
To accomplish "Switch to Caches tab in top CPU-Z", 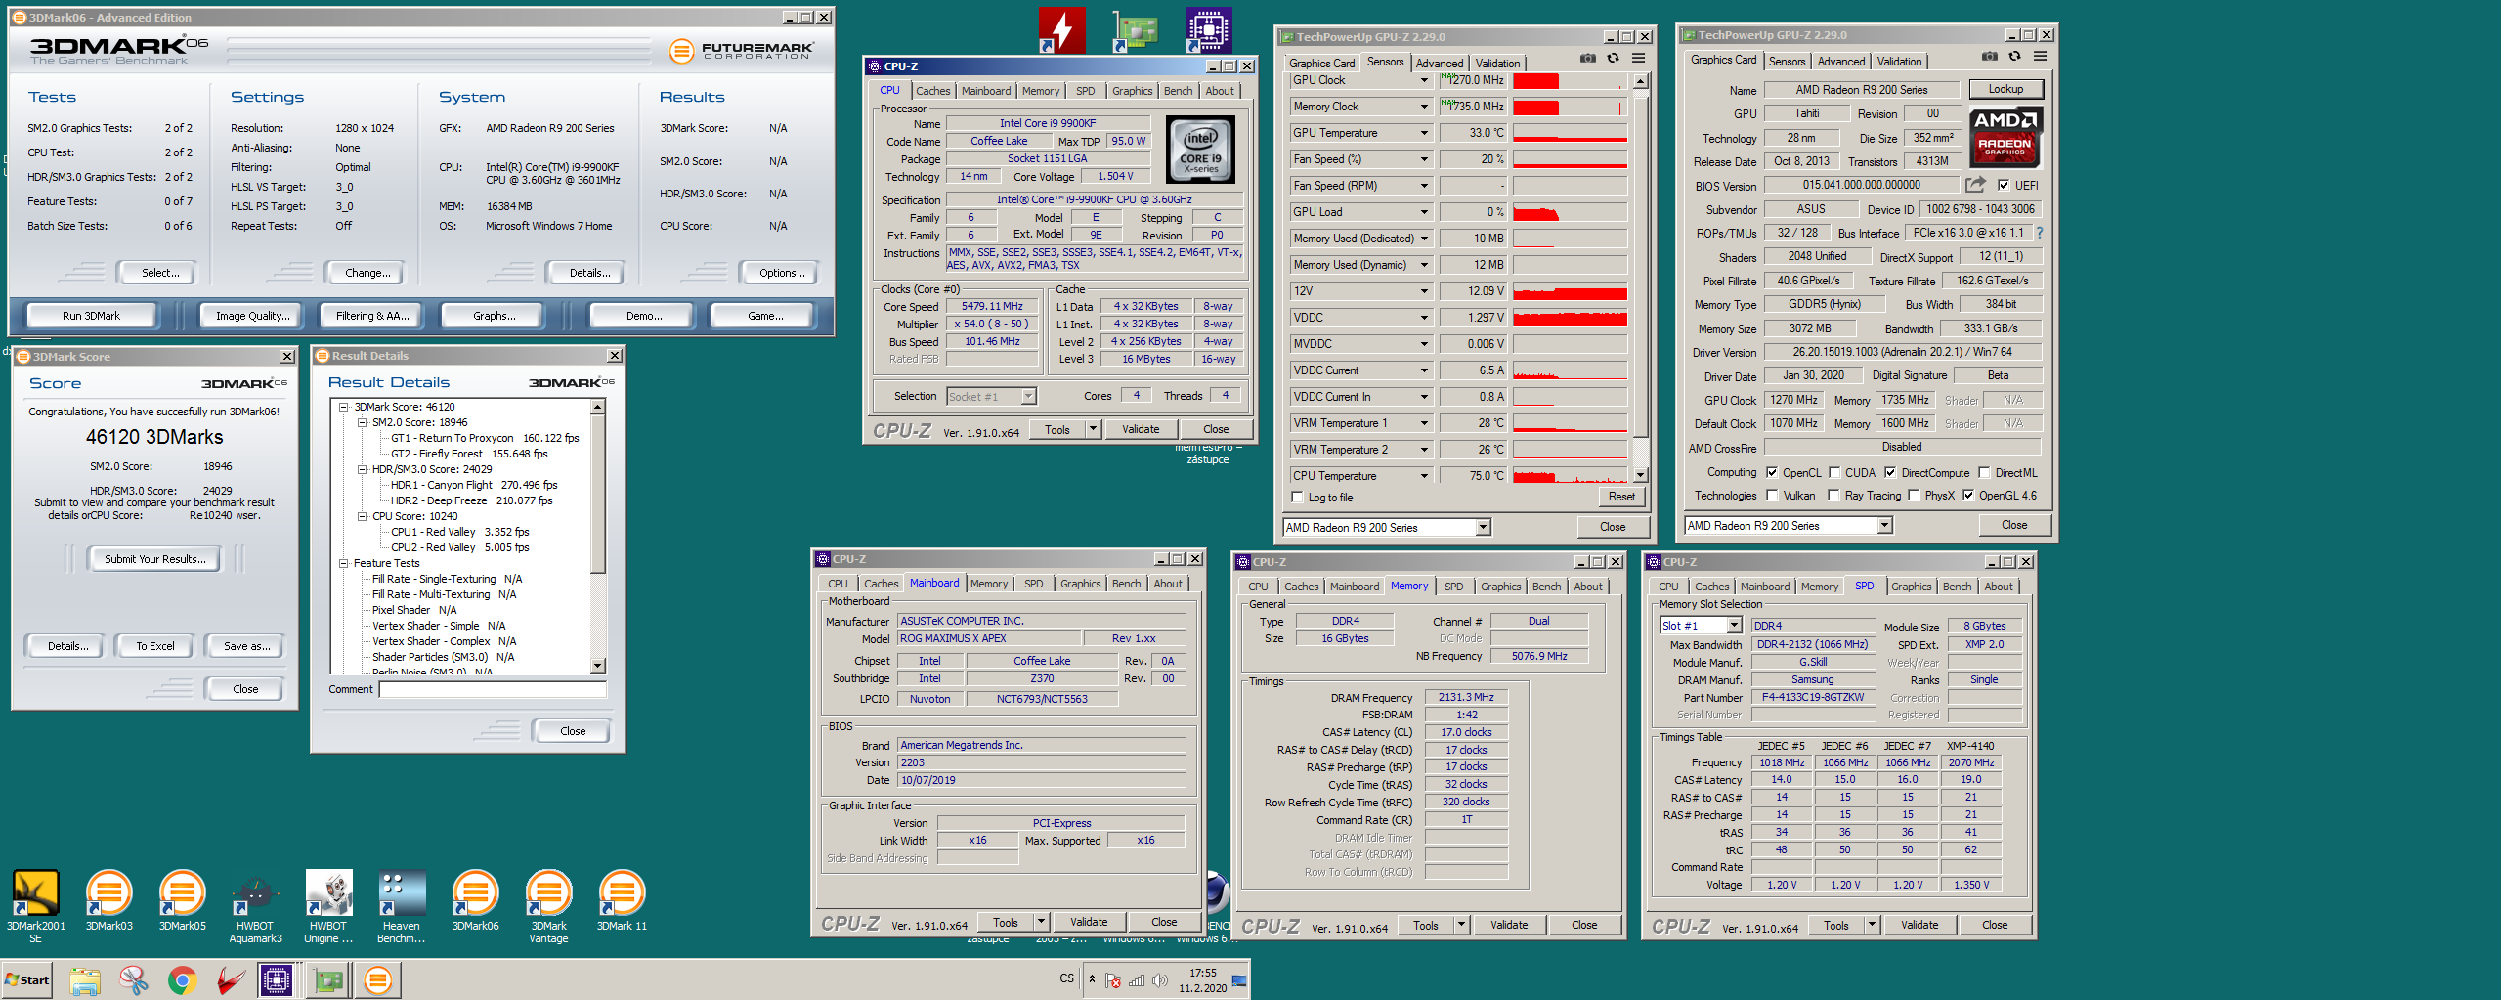I will 932,91.
